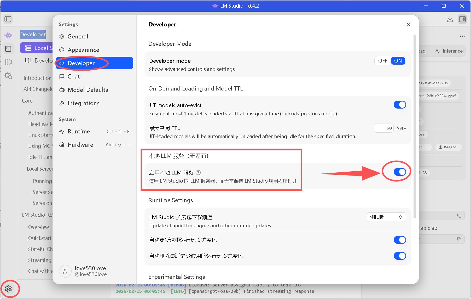Click the help icon beside 启用本地 LLM 服务

[x=198, y=172]
